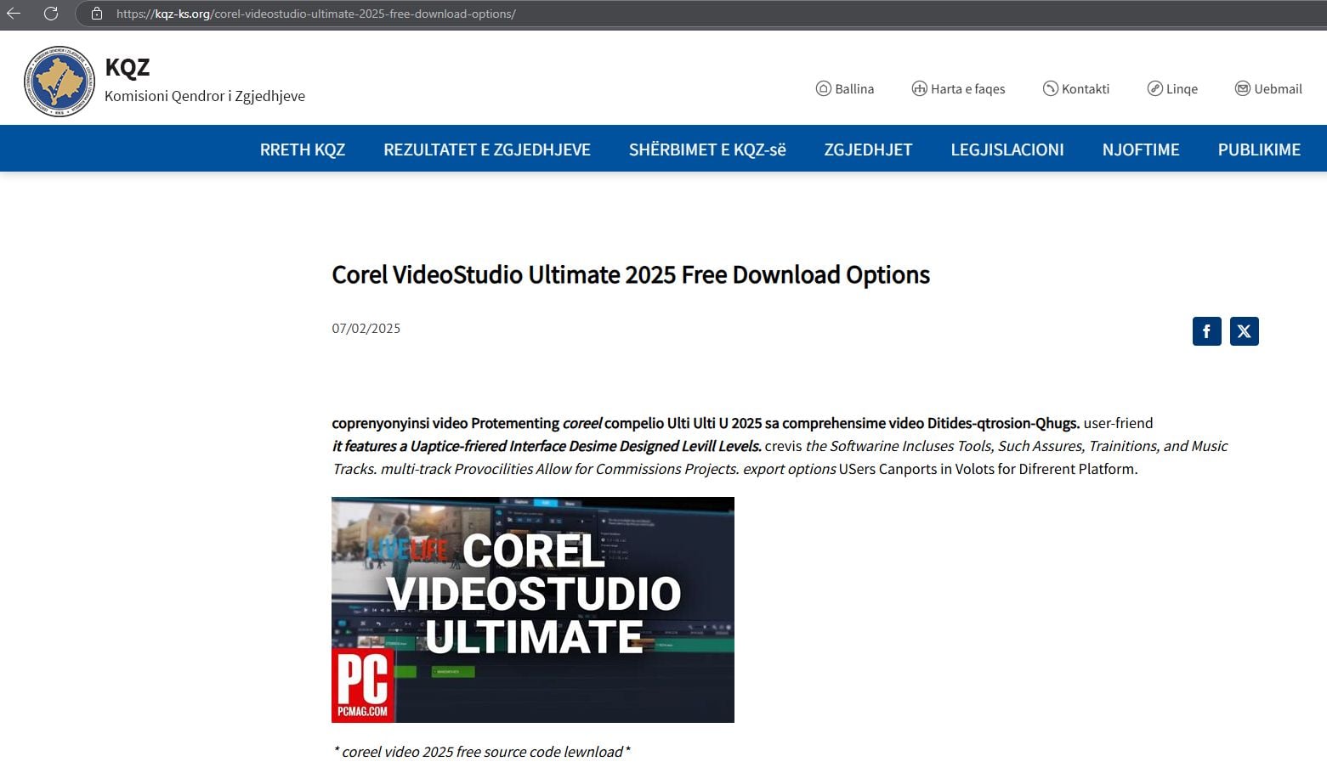Viewport: 1327px width, 773px height.
Task: Open the RRETH KQZ menu
Action: (x=303, y=150)
